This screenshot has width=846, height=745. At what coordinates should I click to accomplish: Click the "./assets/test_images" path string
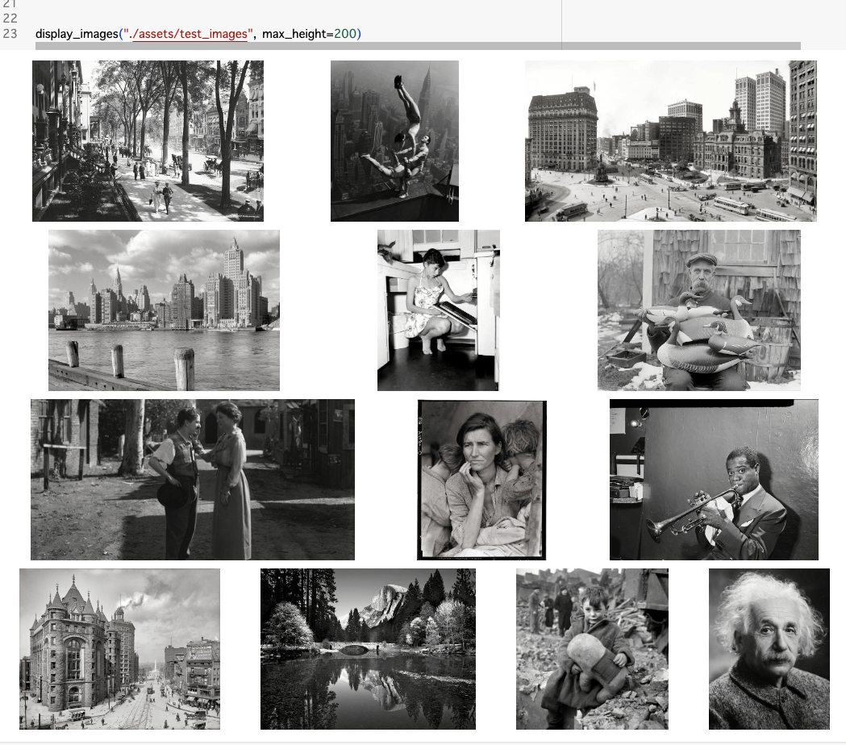click(188, 34)
